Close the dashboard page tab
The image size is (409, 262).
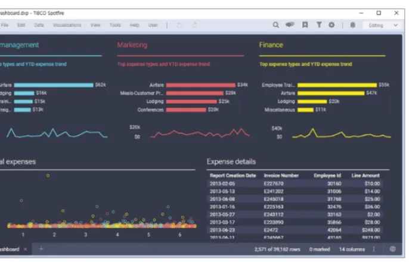[25, 249]
